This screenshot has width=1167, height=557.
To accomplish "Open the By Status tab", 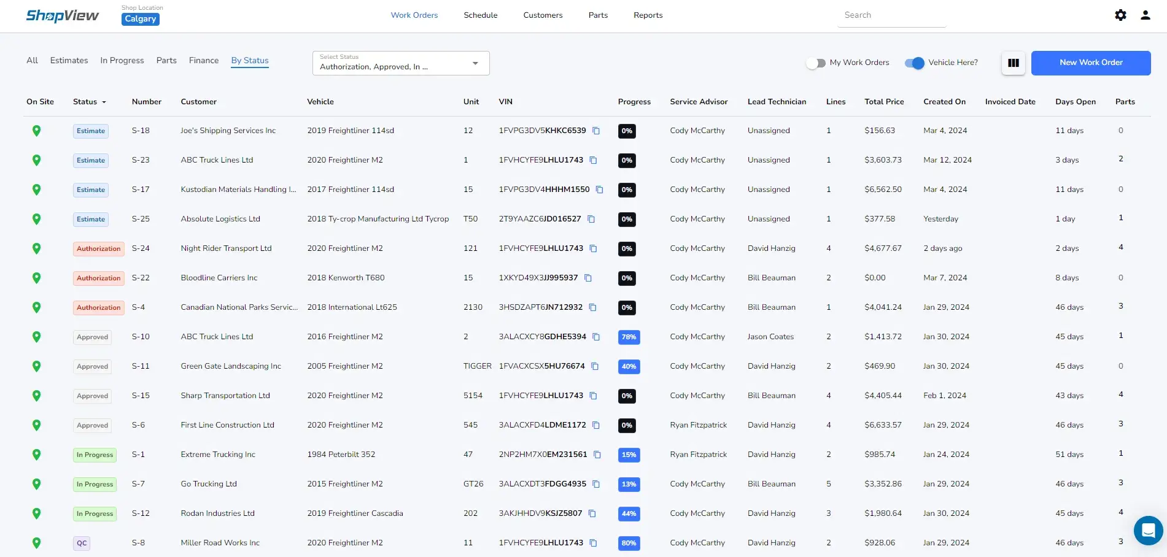I will (249, 60).
